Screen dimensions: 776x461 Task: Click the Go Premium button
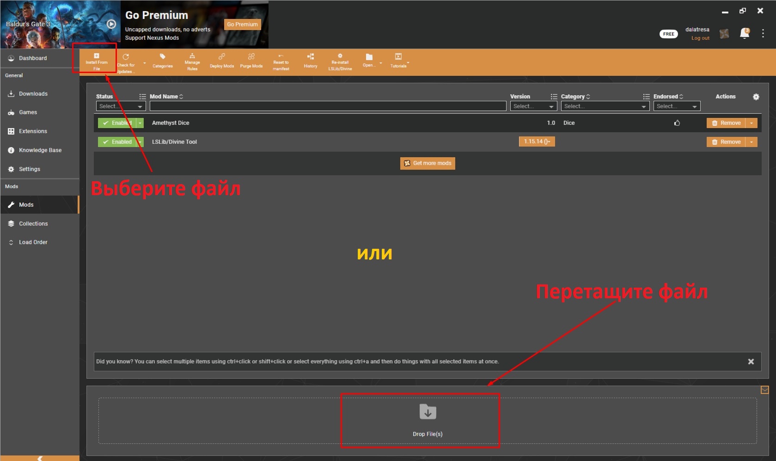tap(242, 25)
